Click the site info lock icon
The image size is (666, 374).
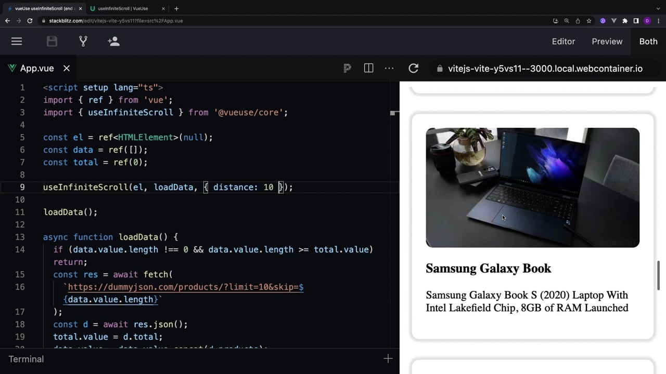[44, 21]
